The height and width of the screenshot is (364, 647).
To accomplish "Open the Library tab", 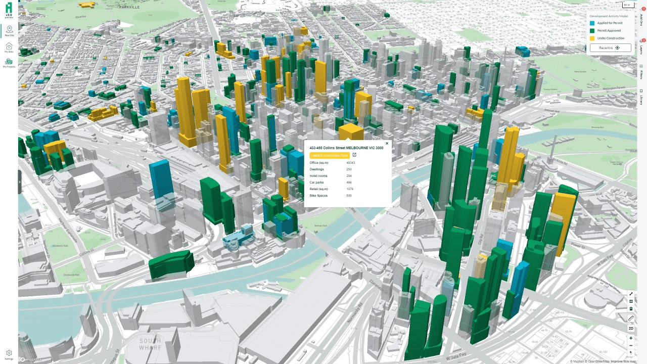I will coord(641,96).
